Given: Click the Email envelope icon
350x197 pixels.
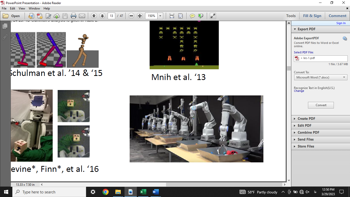Looking at the screenshot, I should (x=82, y=16).
